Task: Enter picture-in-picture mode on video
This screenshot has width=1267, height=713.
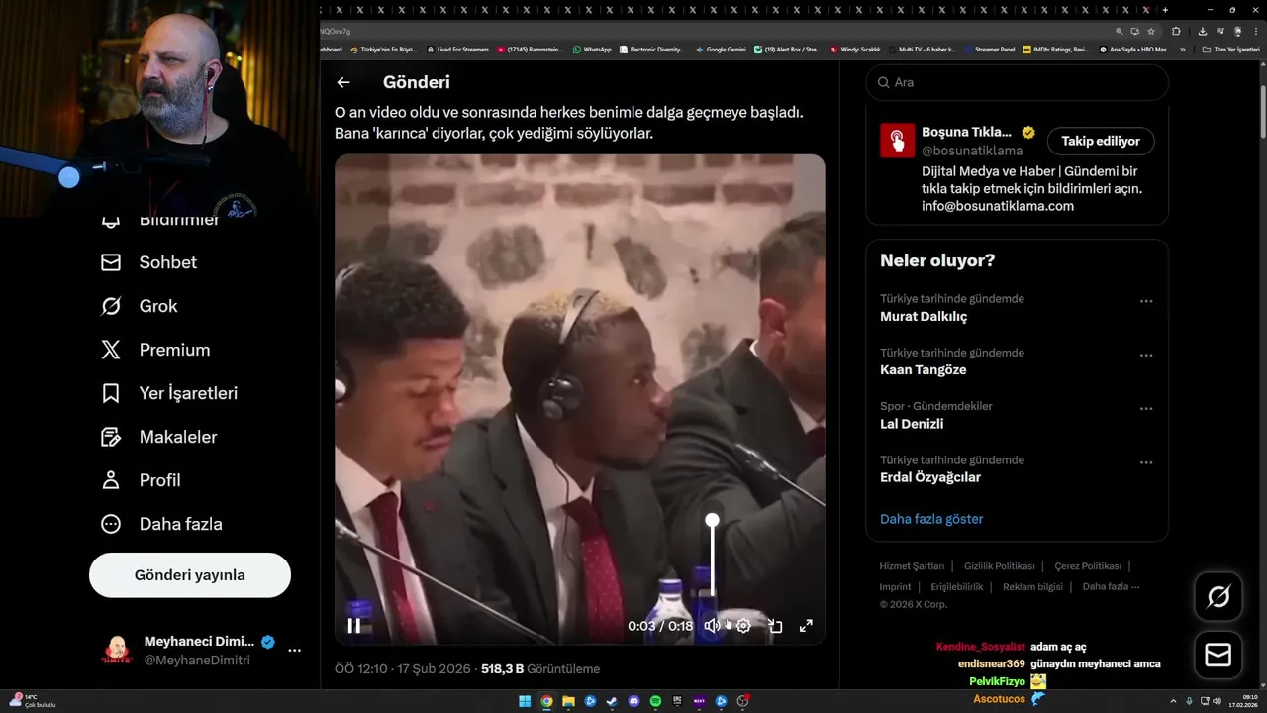Action: click(775, 625)
